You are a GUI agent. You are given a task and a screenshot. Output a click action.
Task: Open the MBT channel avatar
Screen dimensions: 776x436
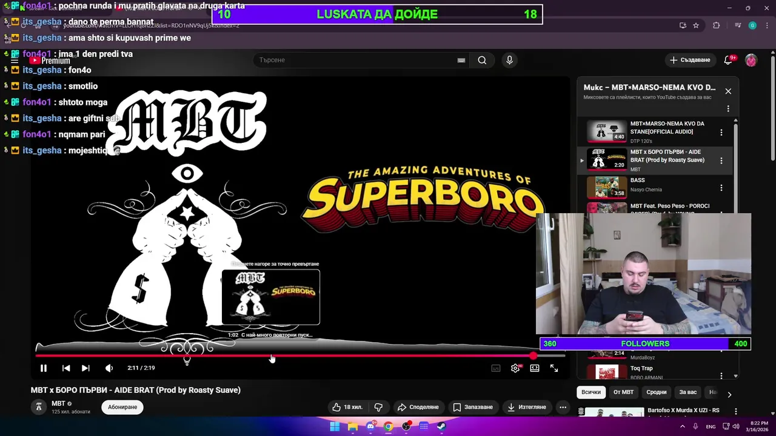(x=39, y=407)
